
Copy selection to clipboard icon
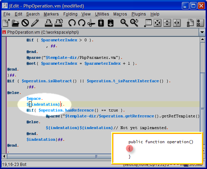(101, 23)
